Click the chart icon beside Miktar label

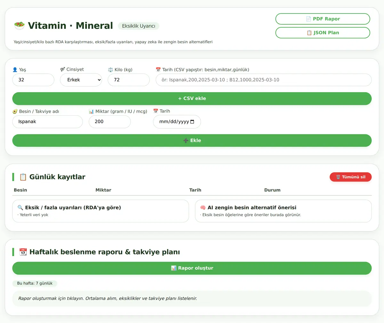(x=91, y=111)
